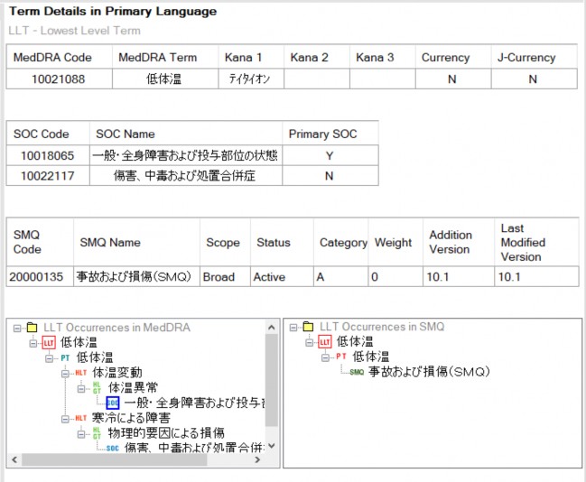Viewport: 586px width, 482px height.
Task: Collapse the LLT Occurrences in SMQ root node
Action: (293, 327)
